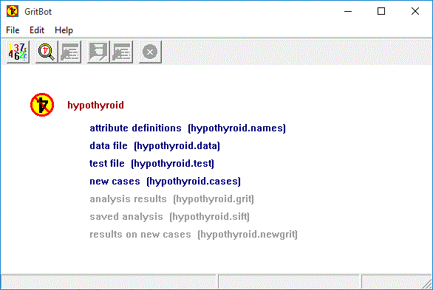Open the Help menu
The height and width of the screenshot is (290, 433).
tap(64, 30)
